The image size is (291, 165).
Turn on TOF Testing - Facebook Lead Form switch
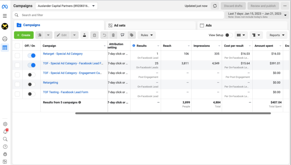pos(32,94)
